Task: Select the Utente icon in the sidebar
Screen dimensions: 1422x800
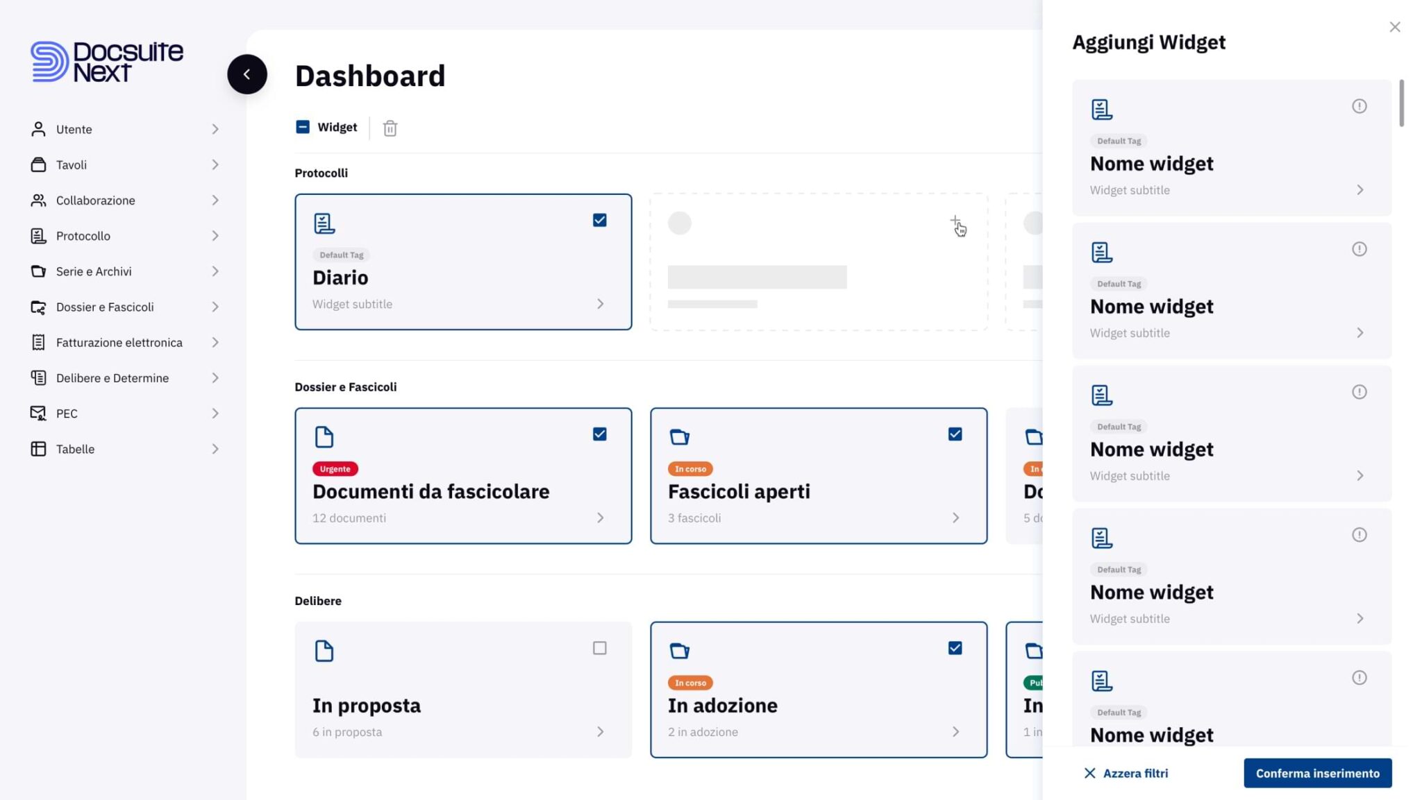Action: coord(38,129)
